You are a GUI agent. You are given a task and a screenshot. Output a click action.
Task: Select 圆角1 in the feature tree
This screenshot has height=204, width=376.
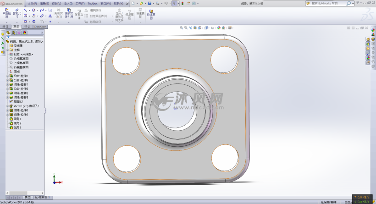17,119
